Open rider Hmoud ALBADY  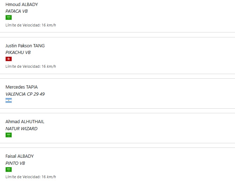pos(22,5)
